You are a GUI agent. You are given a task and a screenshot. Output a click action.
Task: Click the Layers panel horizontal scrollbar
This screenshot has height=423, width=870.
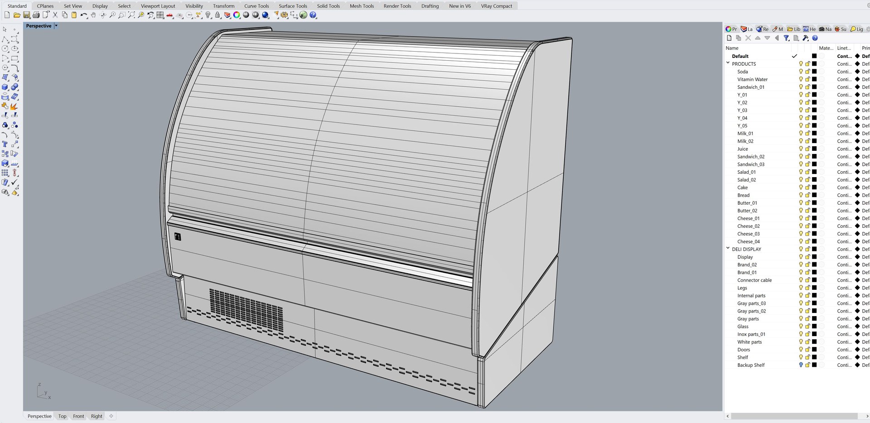(x=794, y=416)
